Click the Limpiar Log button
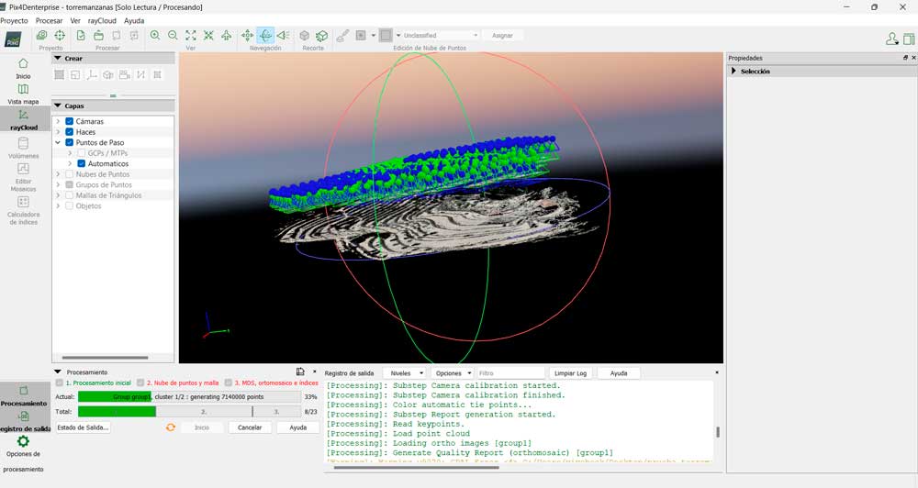The width and height of the screenshot is (918, 488). pos(571,373)
